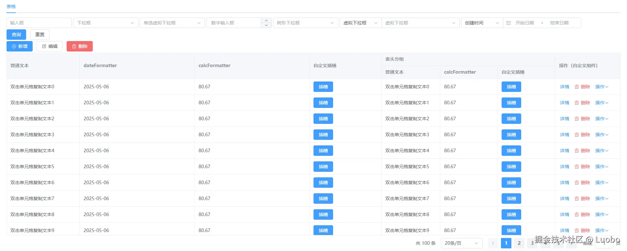Image resolution: width=627 pixels, height=251 pixels.
Task: Open the 单选虚拟下拉框 dropdown
Action: (172, 23)
